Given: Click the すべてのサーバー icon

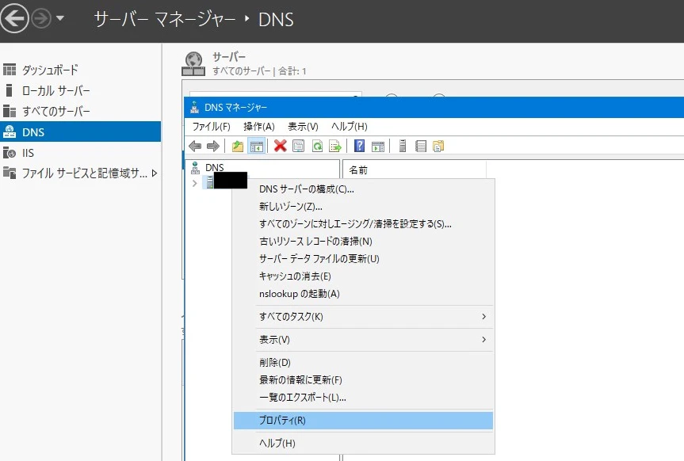Looking at the screenshot, I should pyautogui.click(x=10, y=111).
